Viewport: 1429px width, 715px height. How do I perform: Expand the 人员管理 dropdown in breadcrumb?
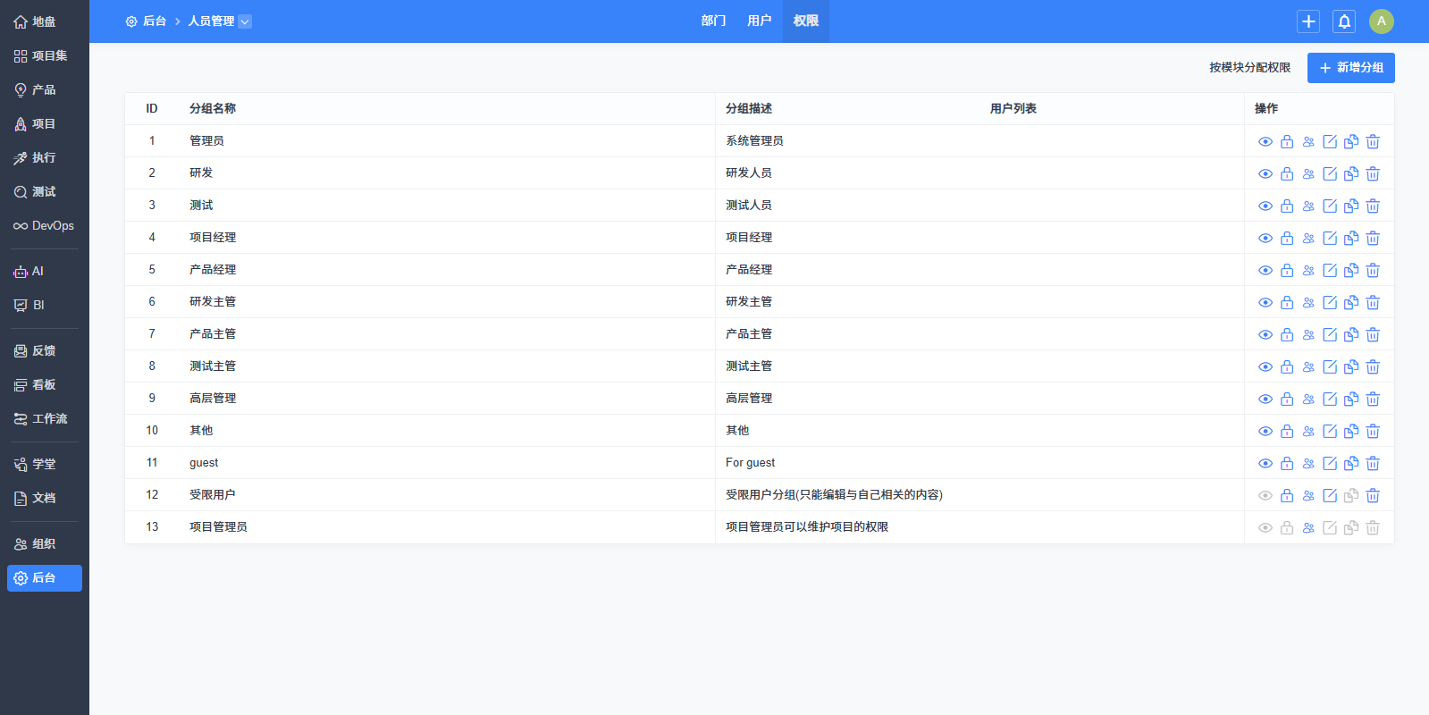tap(245, 21)
